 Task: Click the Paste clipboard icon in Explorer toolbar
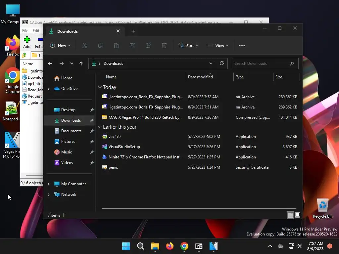117,45
